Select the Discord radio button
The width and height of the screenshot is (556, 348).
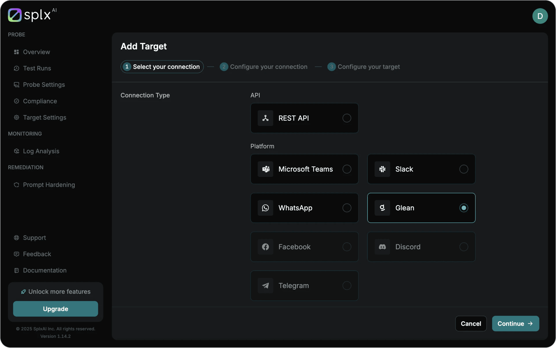[464, 247]
